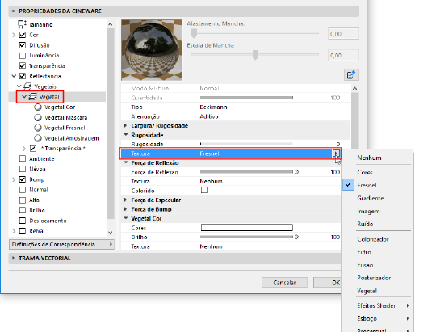This screenshot has height=332, width=436.
Task: Choose Fusão in the texture menu
Action: [365, 265]
